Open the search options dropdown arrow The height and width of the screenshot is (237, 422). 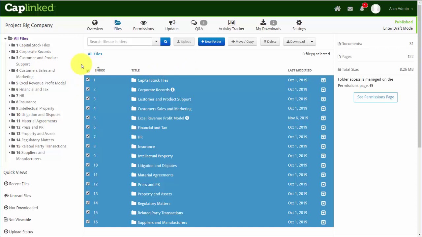[156, 41]
